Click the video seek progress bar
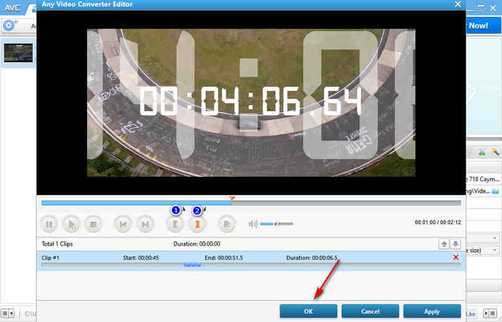Viewport: 502px width, 322px height. pos(251,203)
